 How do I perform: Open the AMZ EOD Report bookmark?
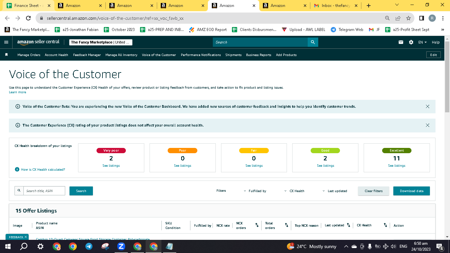click(208, 30)
